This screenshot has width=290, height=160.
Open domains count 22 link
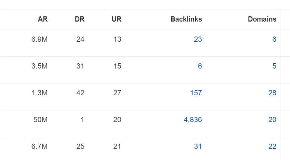click(272, 146)
